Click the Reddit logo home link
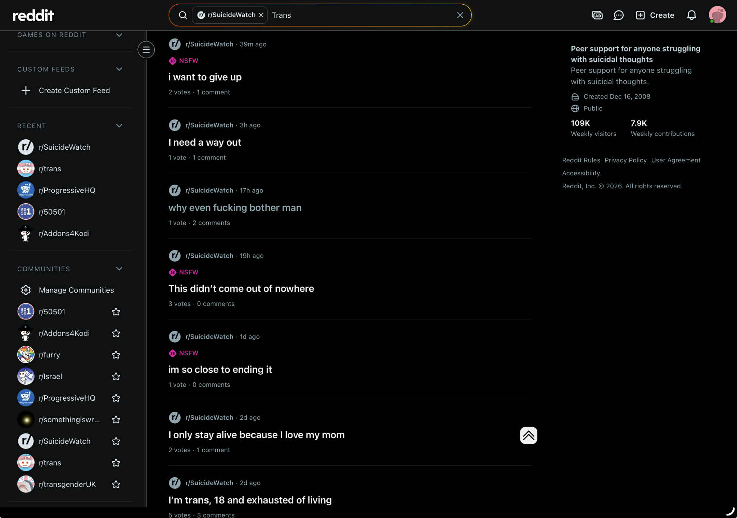 point(33,15)
